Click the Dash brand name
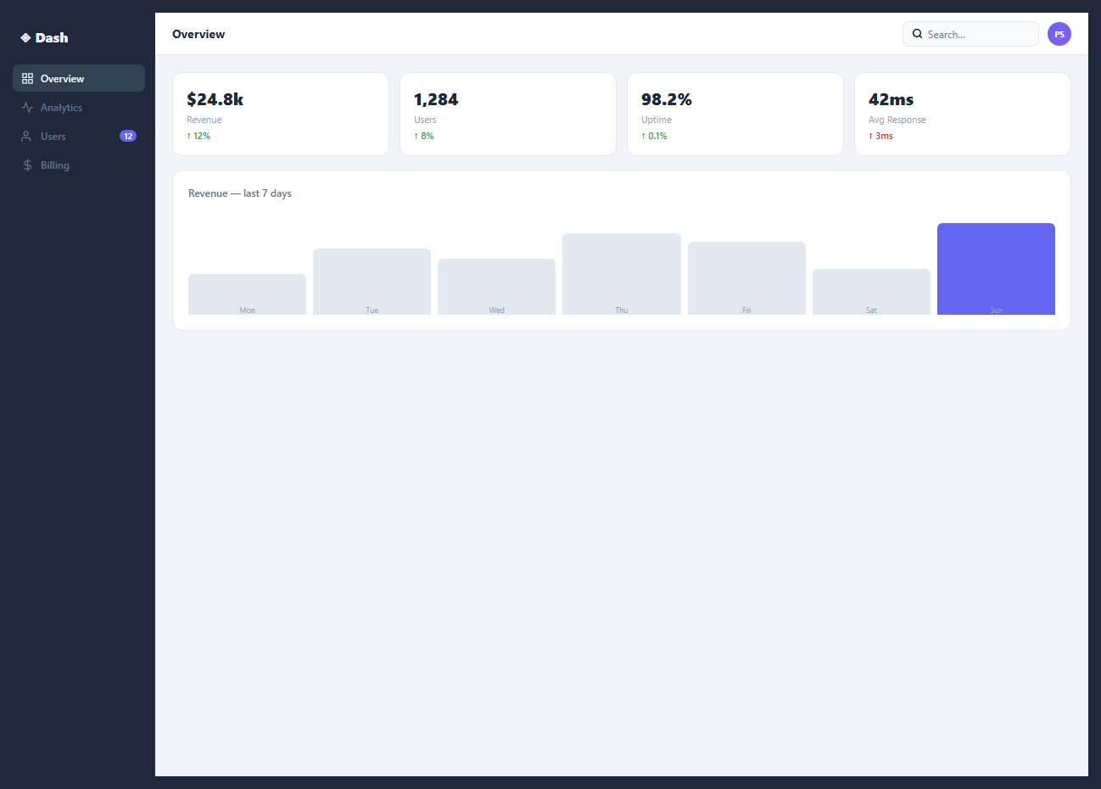Screen dimensions: 1101x789 pos(52,37)
